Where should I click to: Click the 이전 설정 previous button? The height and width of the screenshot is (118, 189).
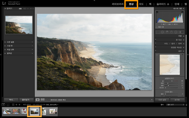[x=162, y=100]
